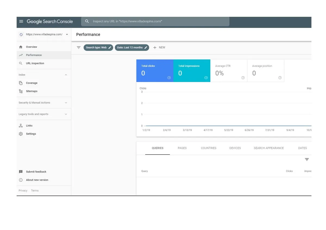Click the URL inspection magnifier icon
This screenshot has width=326, height=230.
coord(21,63)
